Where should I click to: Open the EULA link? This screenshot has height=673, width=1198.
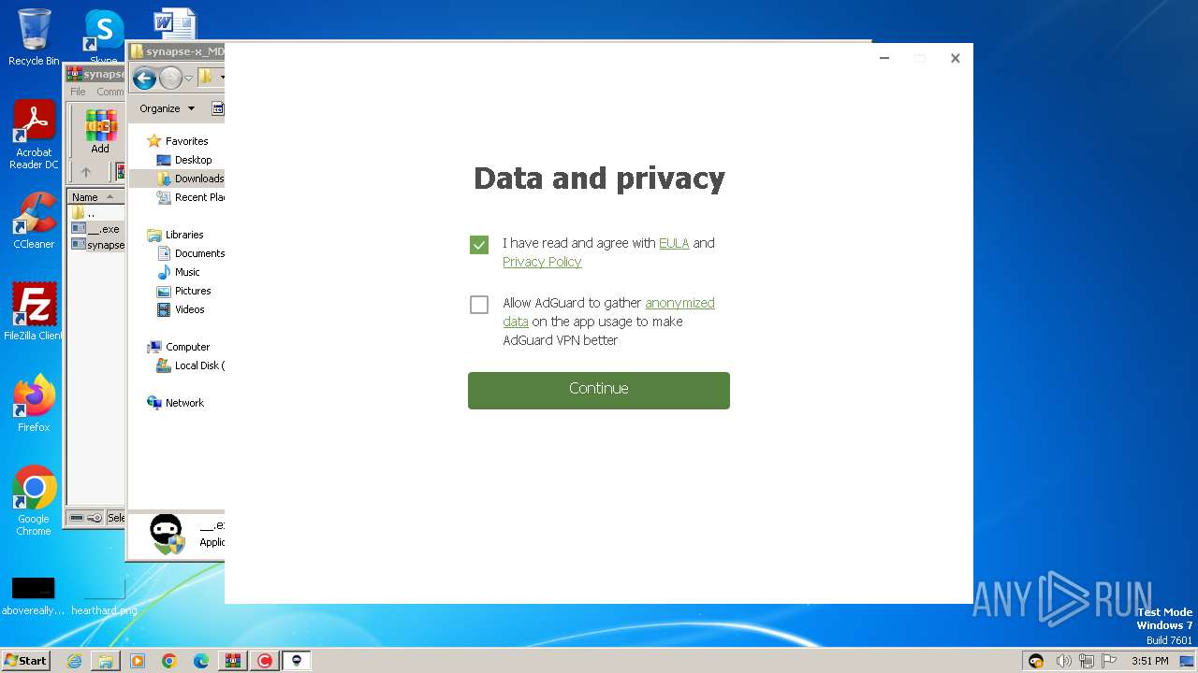(674, 243)
